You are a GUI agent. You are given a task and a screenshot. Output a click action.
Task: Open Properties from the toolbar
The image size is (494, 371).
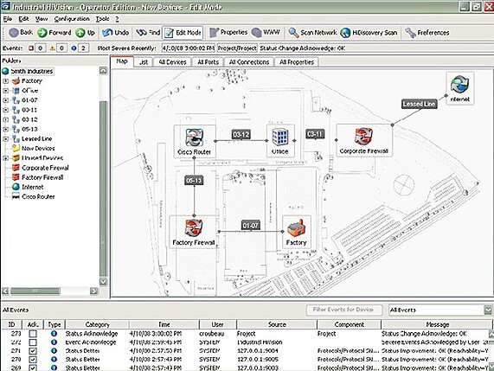tap(228, 33)
